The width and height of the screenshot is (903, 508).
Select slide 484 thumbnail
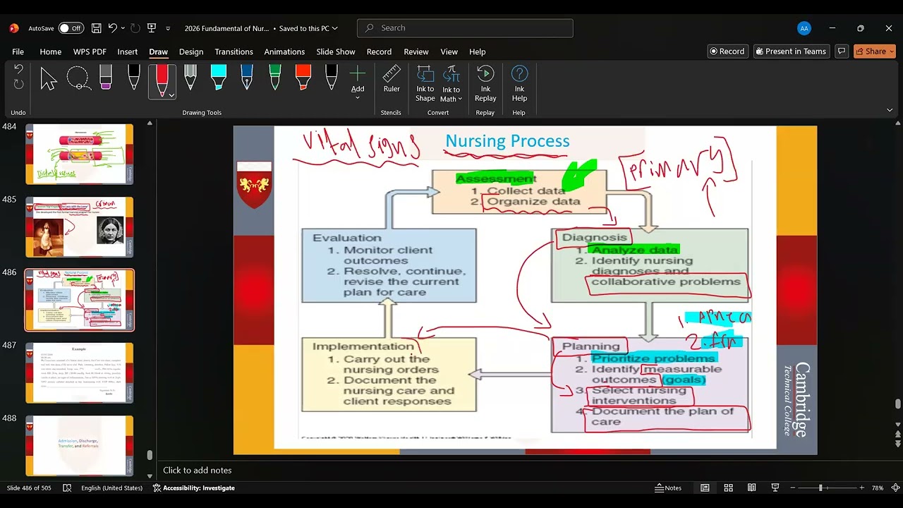pos(80,155)
